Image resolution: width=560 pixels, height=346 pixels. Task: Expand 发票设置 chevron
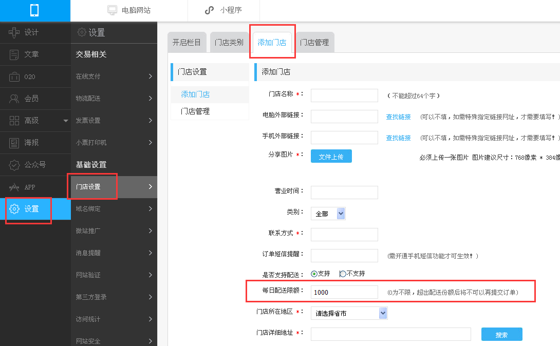(151, 121)
